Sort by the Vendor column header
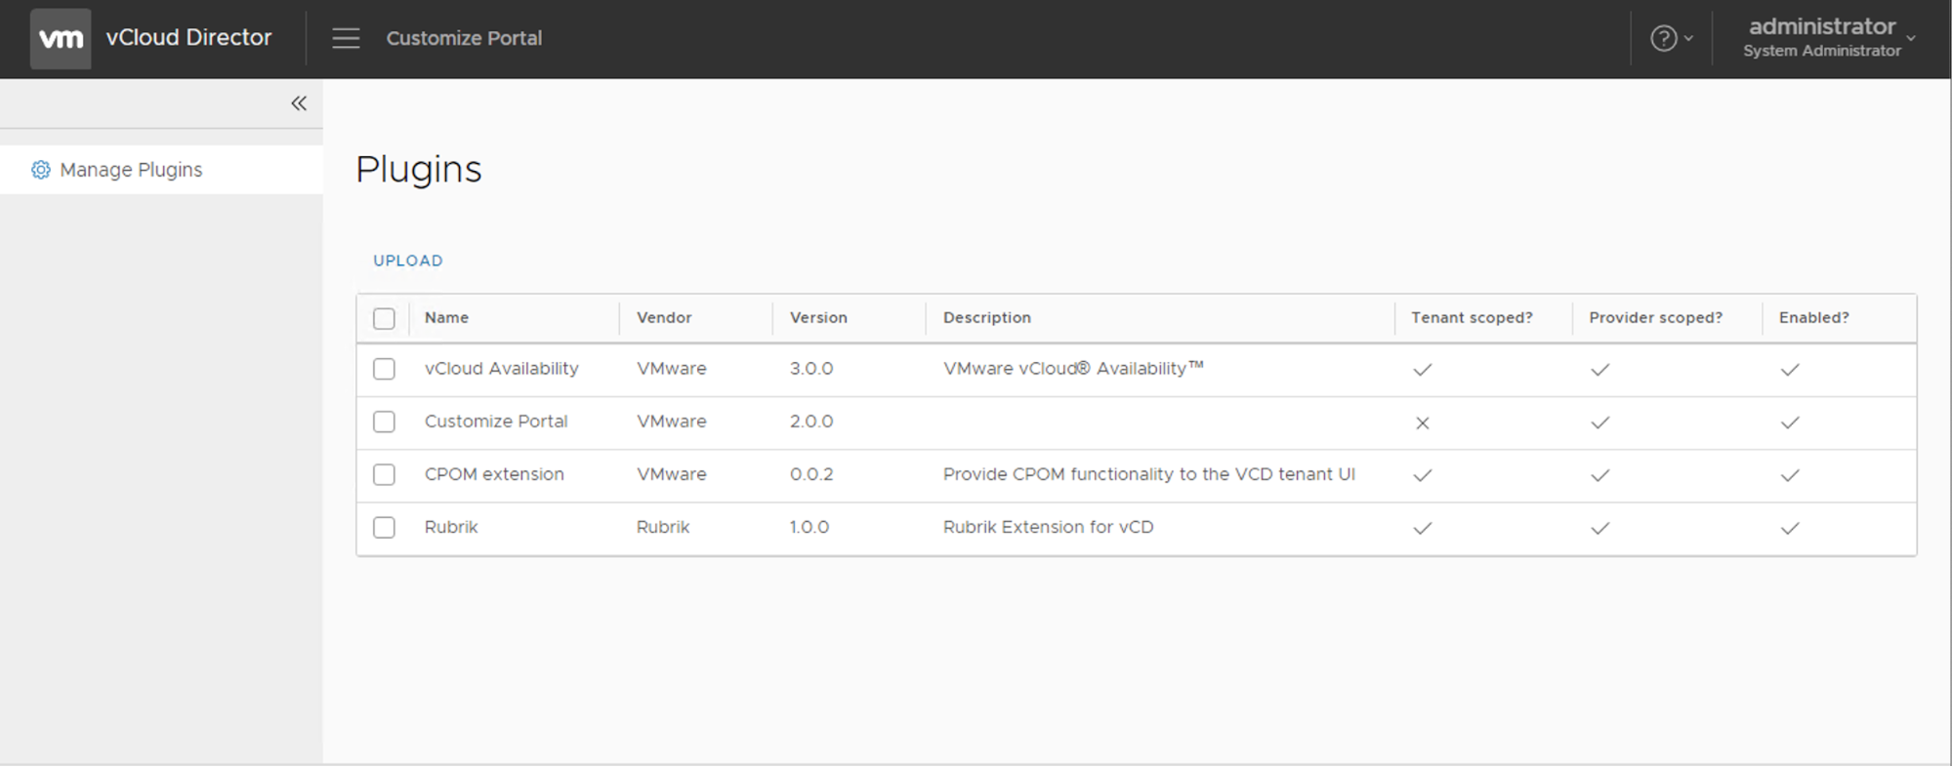 [x=664, y=318]
